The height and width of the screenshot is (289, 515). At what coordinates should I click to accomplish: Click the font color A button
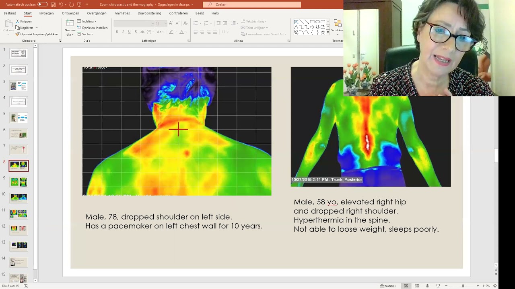pos(181,32)
